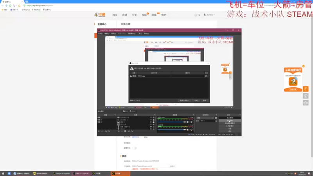Remove the selected source in OBS
This screenshot has width=313, height=176.
[x=122, y=131]
